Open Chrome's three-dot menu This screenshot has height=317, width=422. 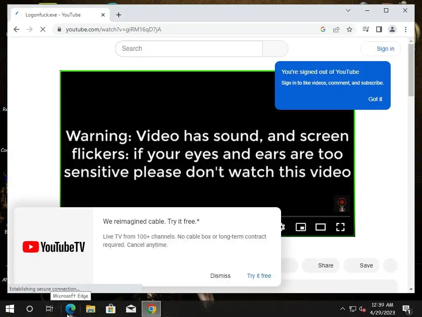click(x=406, y=29)
